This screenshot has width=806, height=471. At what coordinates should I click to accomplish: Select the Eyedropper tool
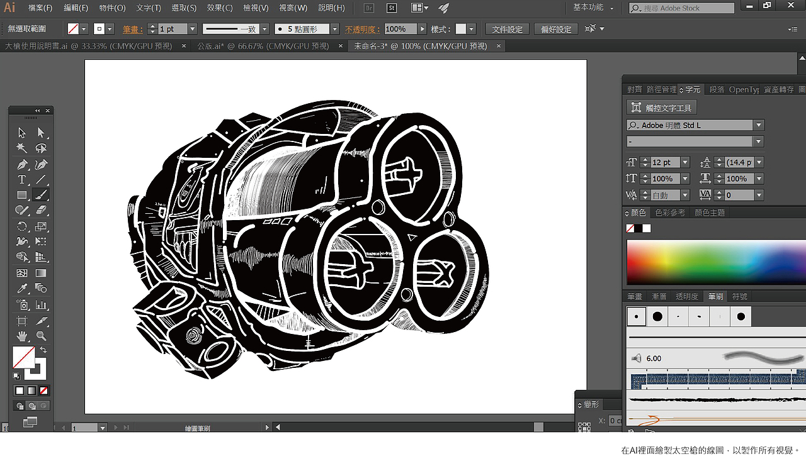22,289
